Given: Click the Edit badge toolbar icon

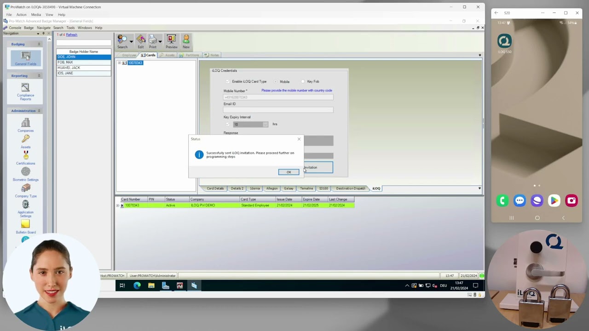Looking at the screenshot, I should click(x=141, y=41).
